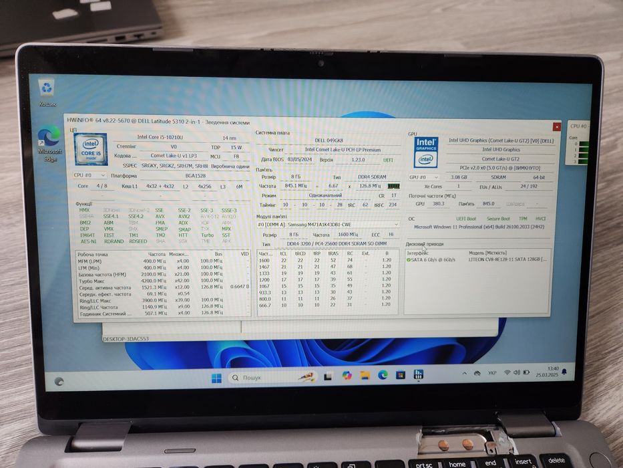This screenshot has width=623, height=468.
Task: Open Edge browser from the taskbar
Action: point(383,374)
